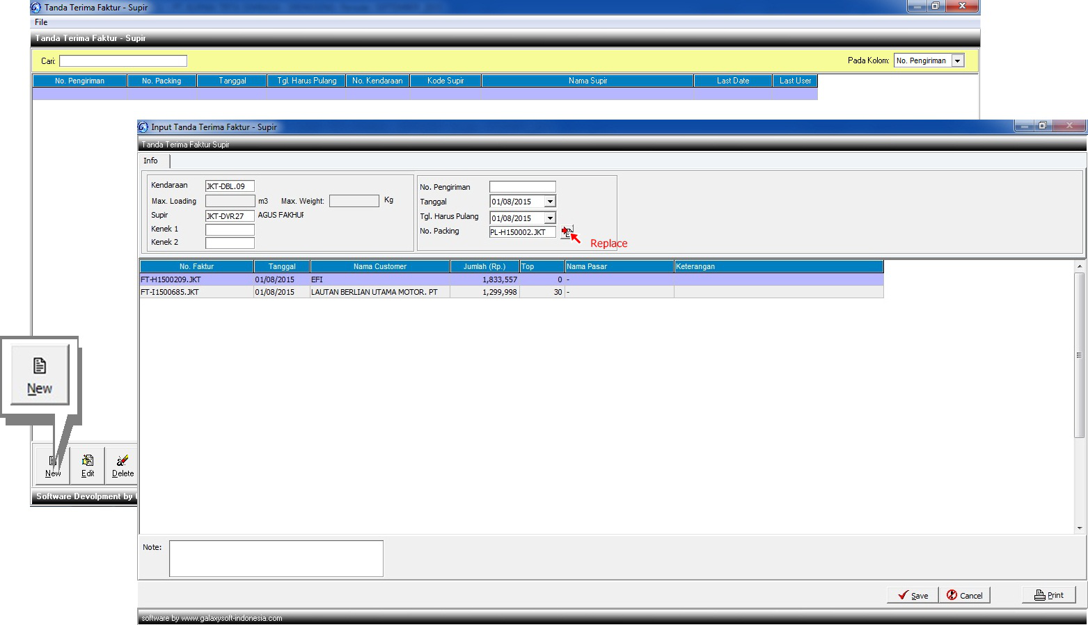Screen dimensions: 1088x625
Task: Click the Cari search field
Action: pos(123,61)
